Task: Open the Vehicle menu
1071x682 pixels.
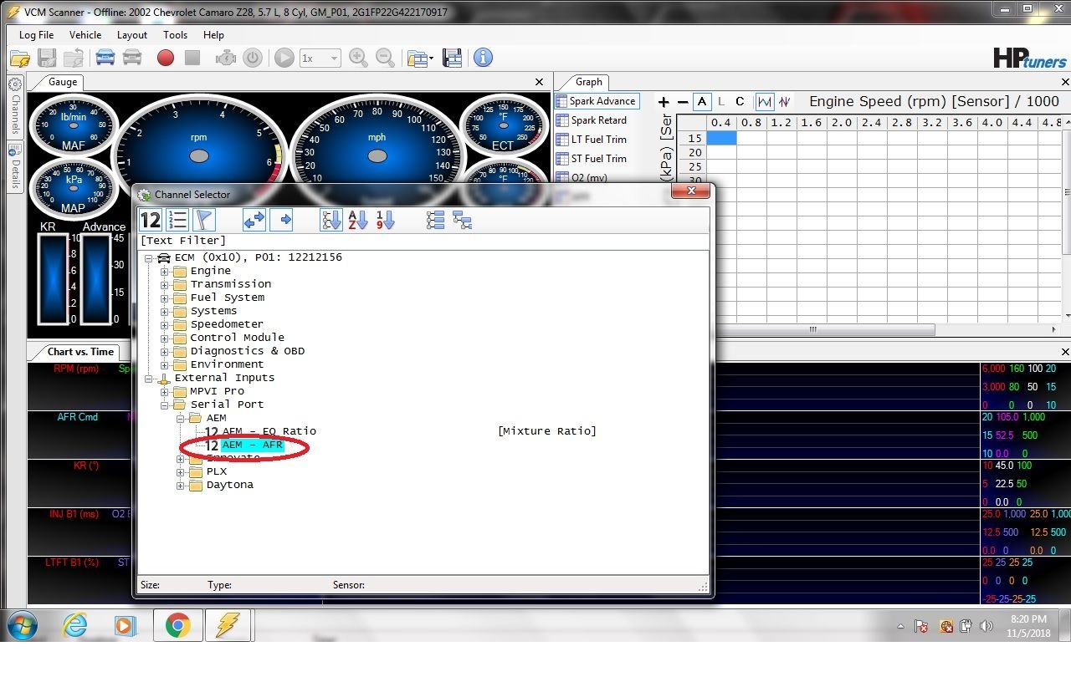Action: [85, 35]
